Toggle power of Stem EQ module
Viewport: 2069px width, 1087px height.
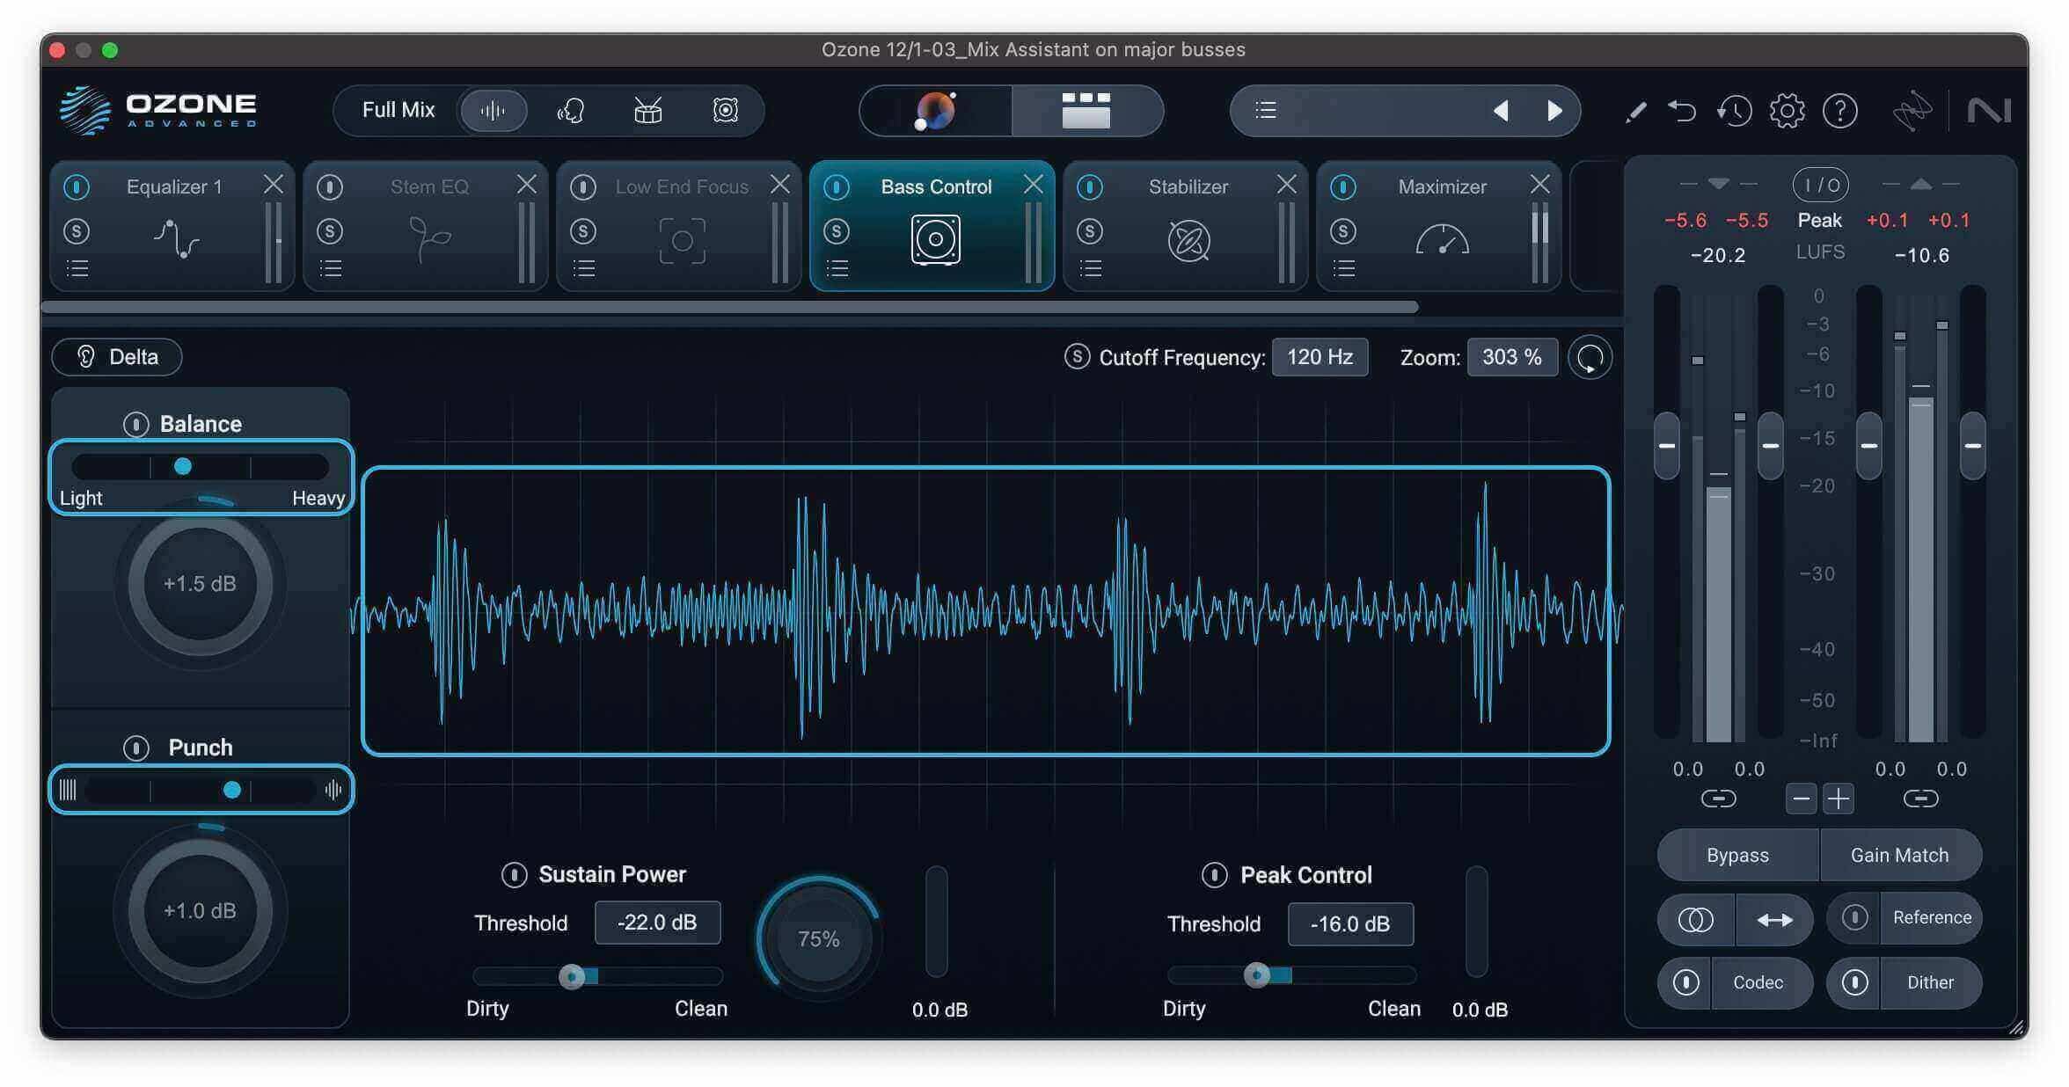(x=330, y=187)
